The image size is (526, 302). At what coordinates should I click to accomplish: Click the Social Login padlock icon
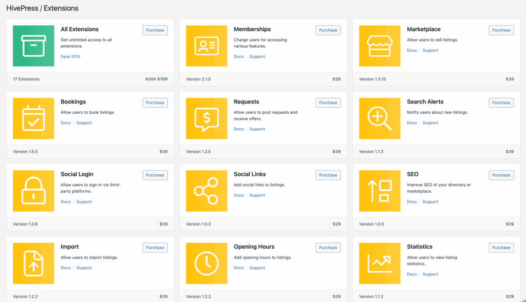(x=33, y=191)
